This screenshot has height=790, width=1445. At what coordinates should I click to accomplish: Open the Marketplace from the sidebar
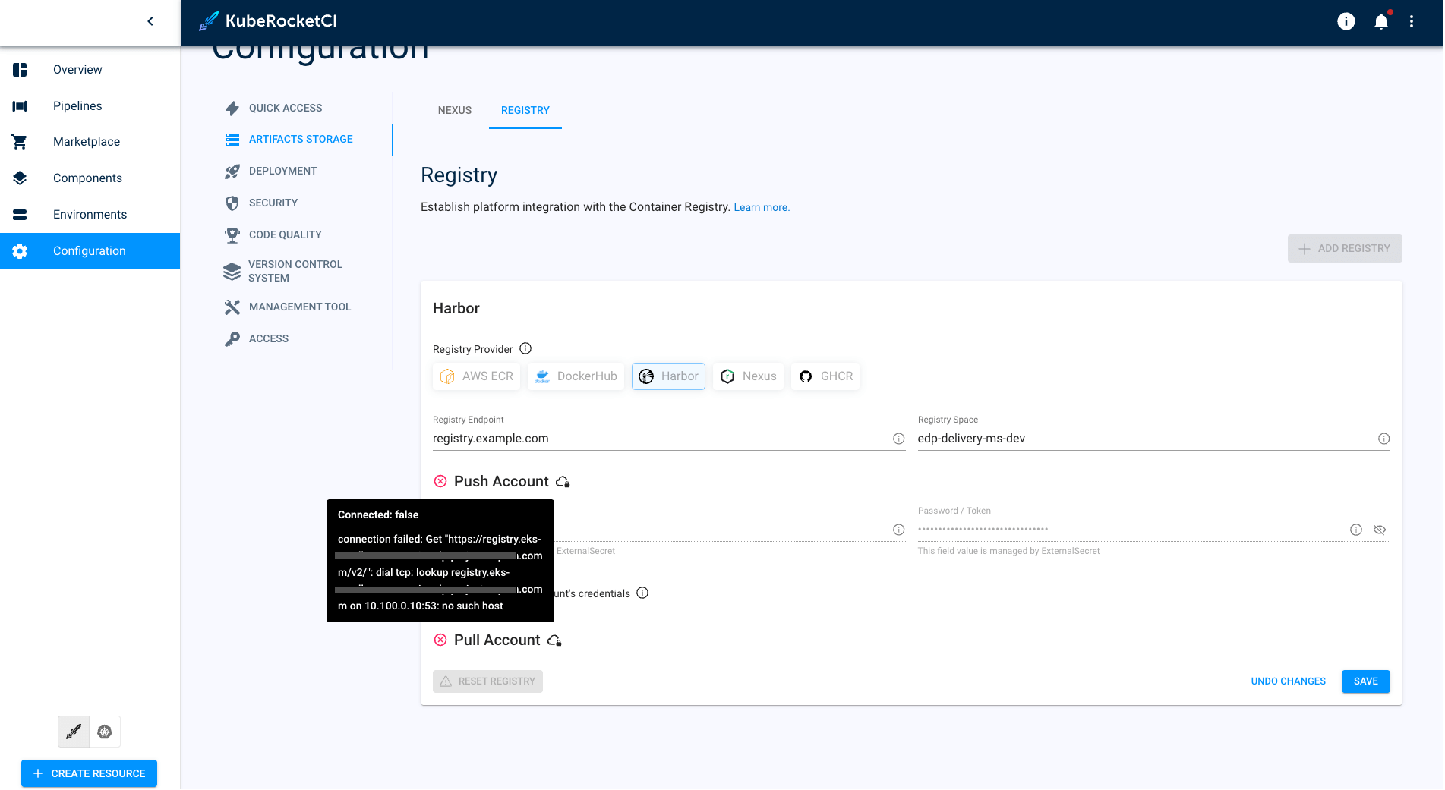(x=86, y=141)
